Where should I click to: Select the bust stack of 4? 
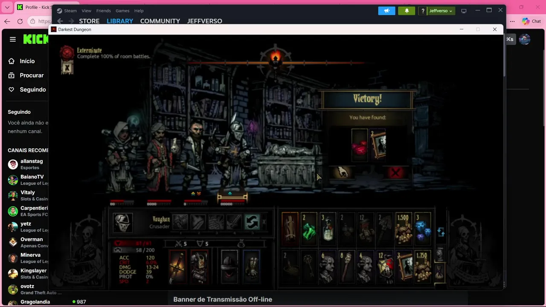pyautogui.click(x=366, y=266)
